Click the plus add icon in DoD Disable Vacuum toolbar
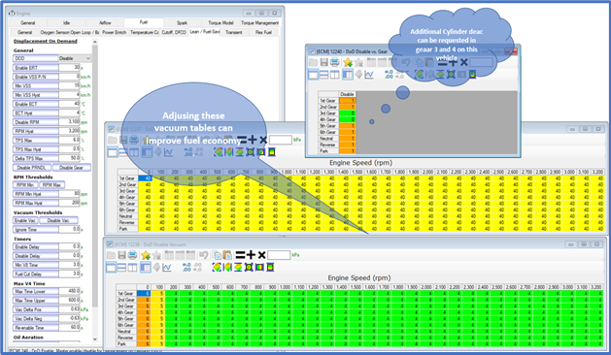611x355 pixels. pyautogui.click(x=251, y=255)
